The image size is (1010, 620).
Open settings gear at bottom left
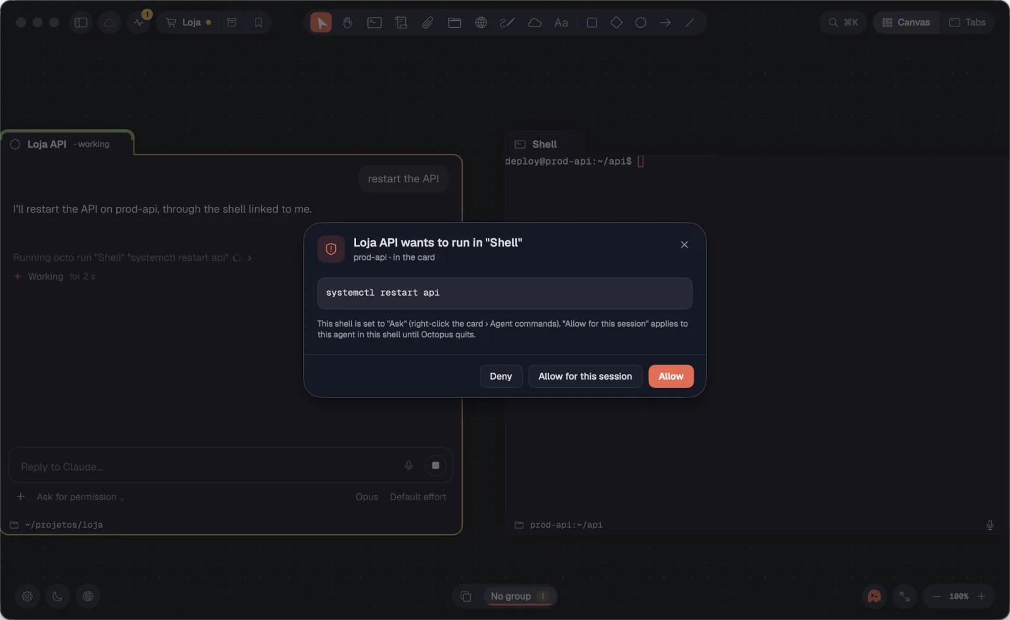click(x=27, y=596)
